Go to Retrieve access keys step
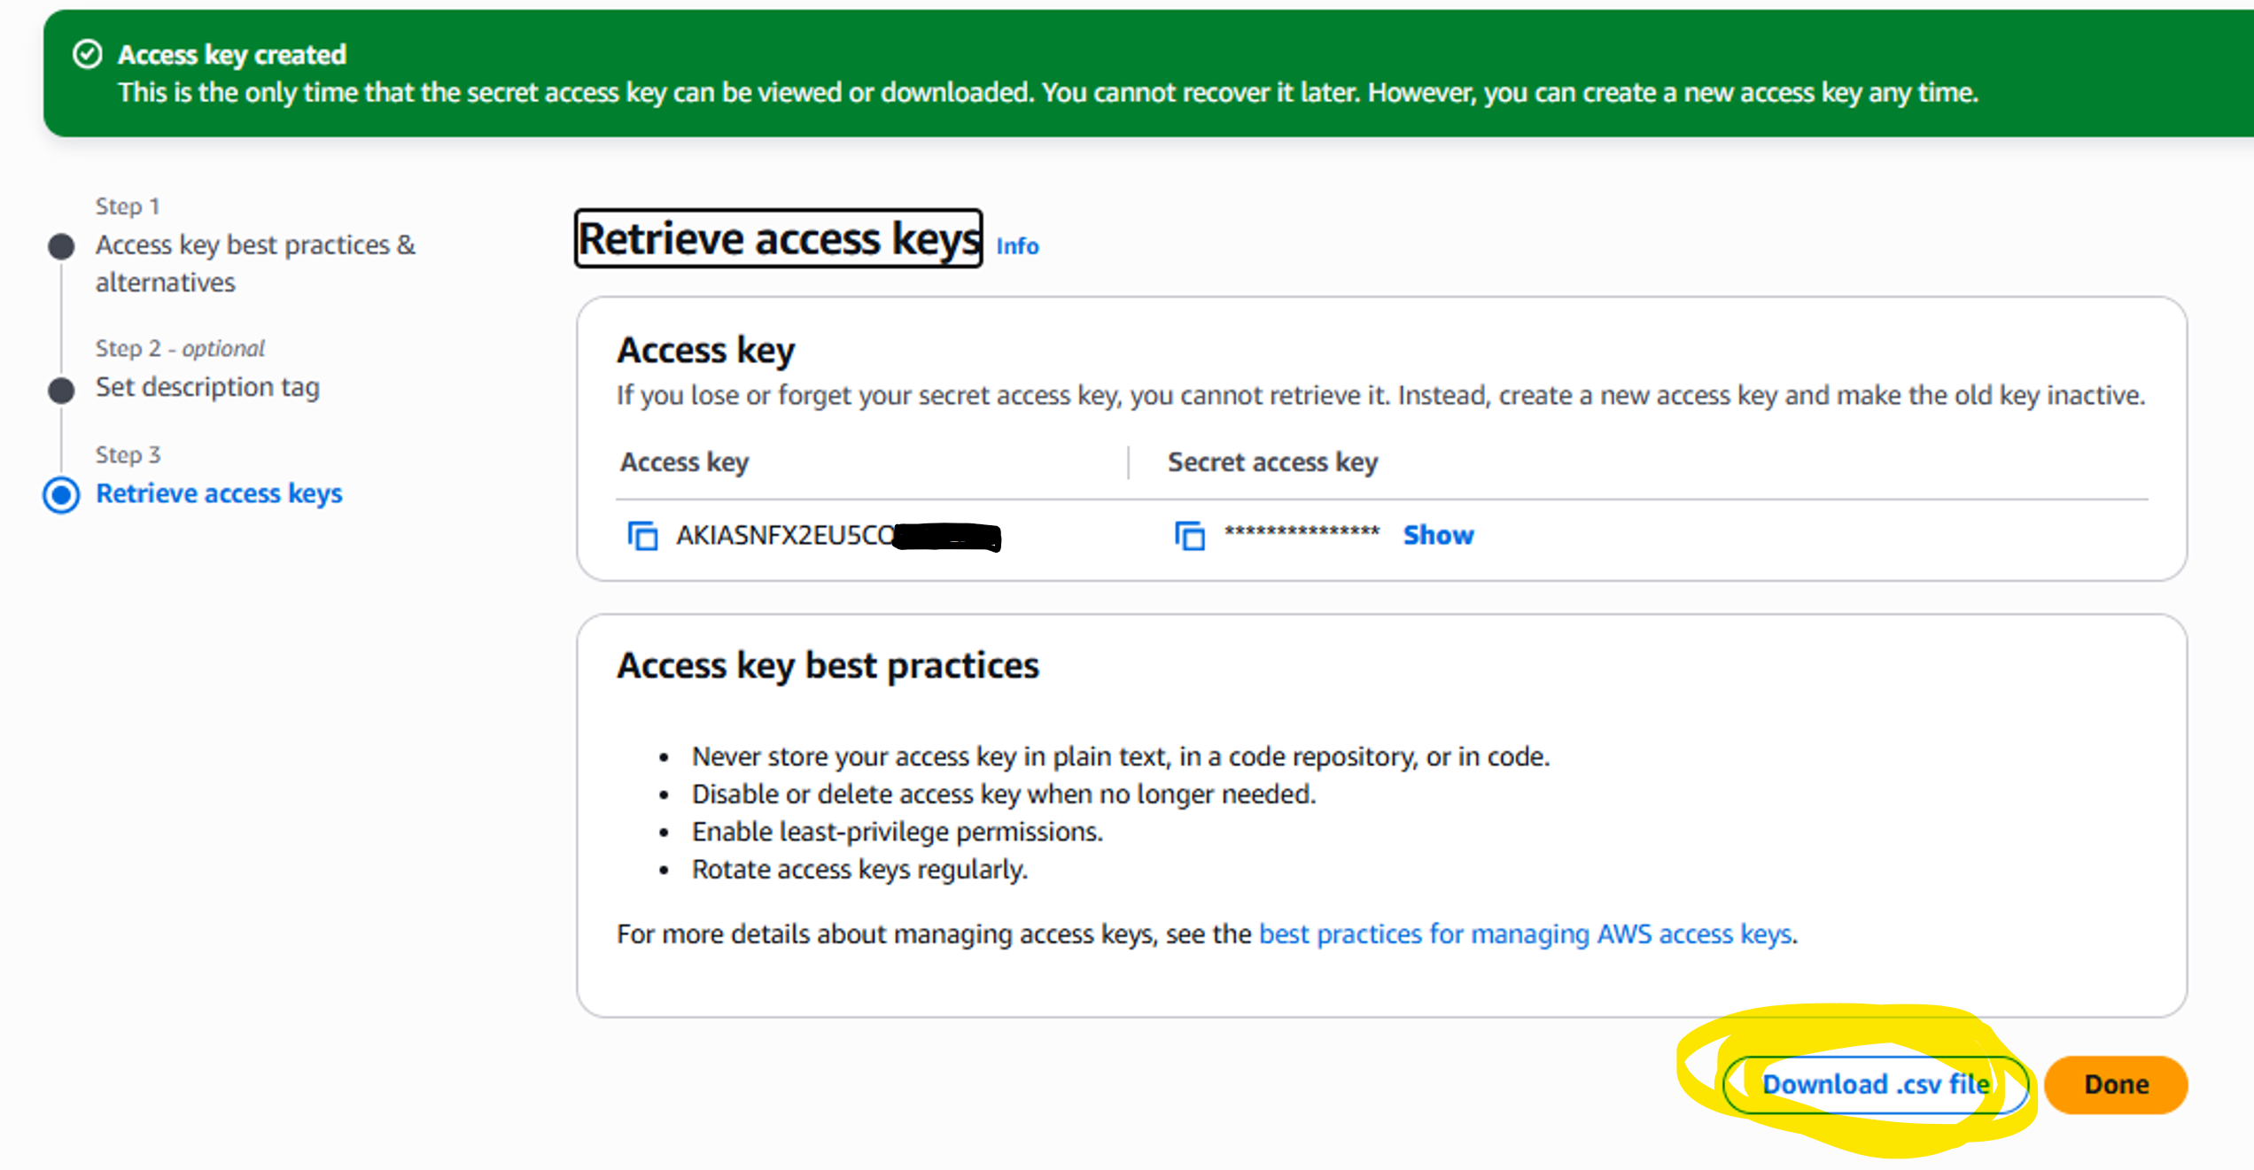The image size is (2254, 1170). pos(219,493)
